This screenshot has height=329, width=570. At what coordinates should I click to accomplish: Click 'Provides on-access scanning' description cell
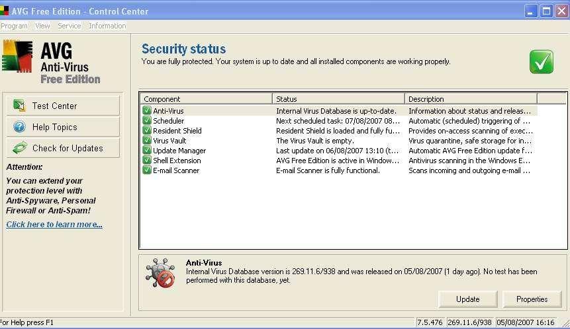(471, 131)
